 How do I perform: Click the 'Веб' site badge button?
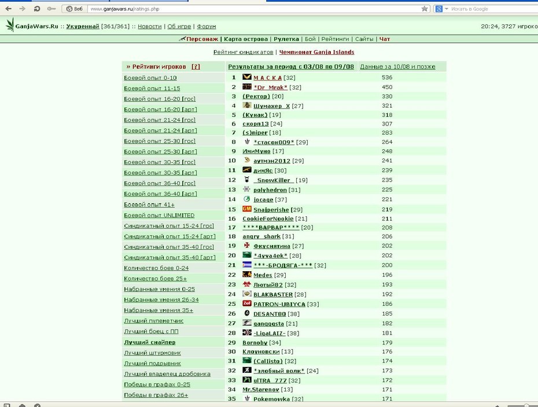75,9
